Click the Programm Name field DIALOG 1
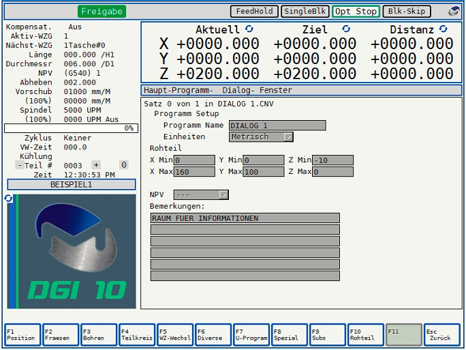 [x=277, y=126]
